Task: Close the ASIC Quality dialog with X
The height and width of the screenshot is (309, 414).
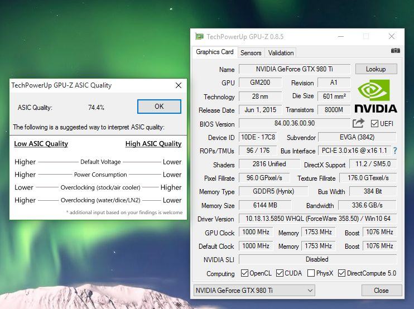Action: [179, 85]
